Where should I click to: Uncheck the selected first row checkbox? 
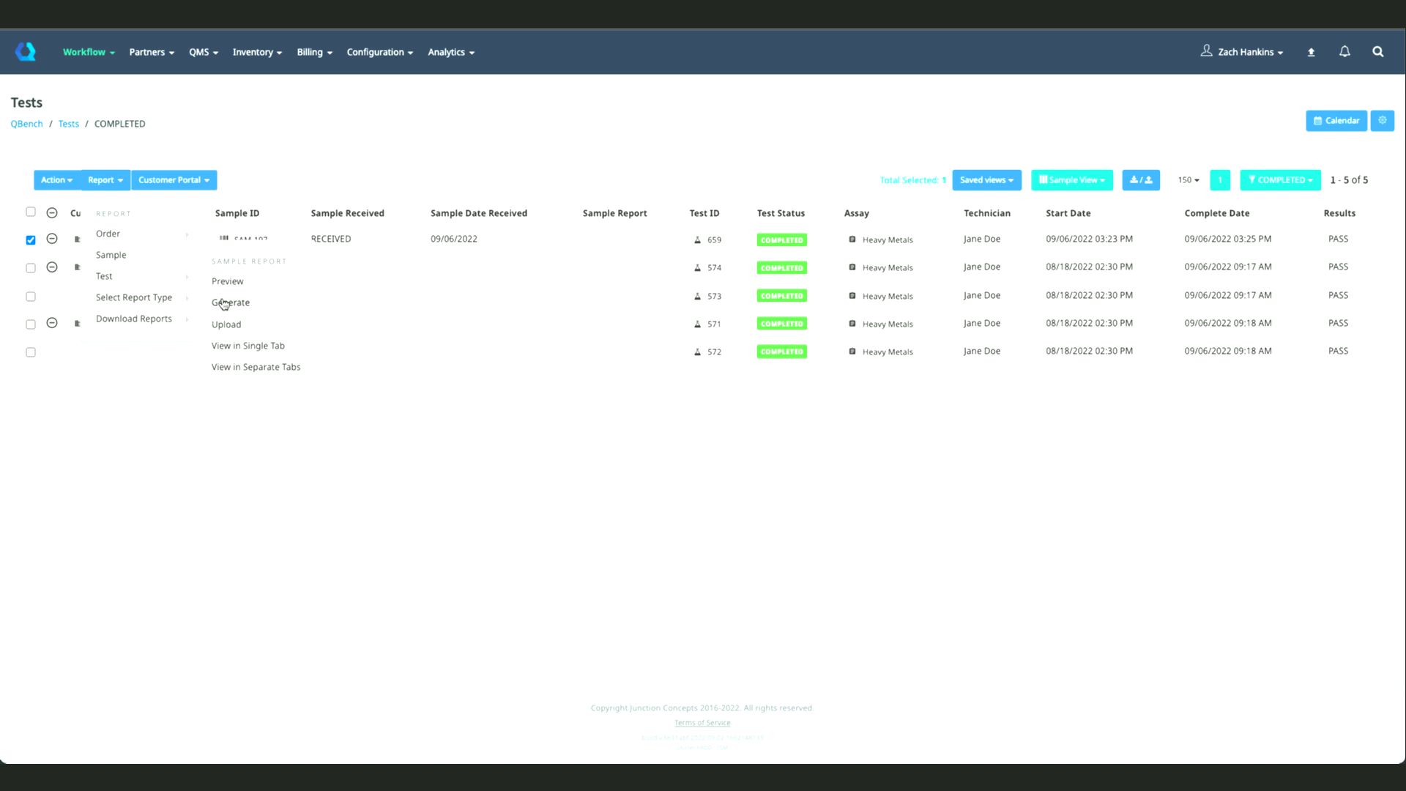tap(31, 240)
